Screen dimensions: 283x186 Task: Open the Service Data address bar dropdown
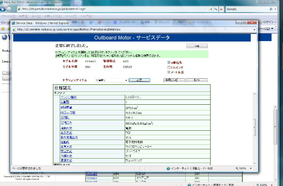[255, 30]
